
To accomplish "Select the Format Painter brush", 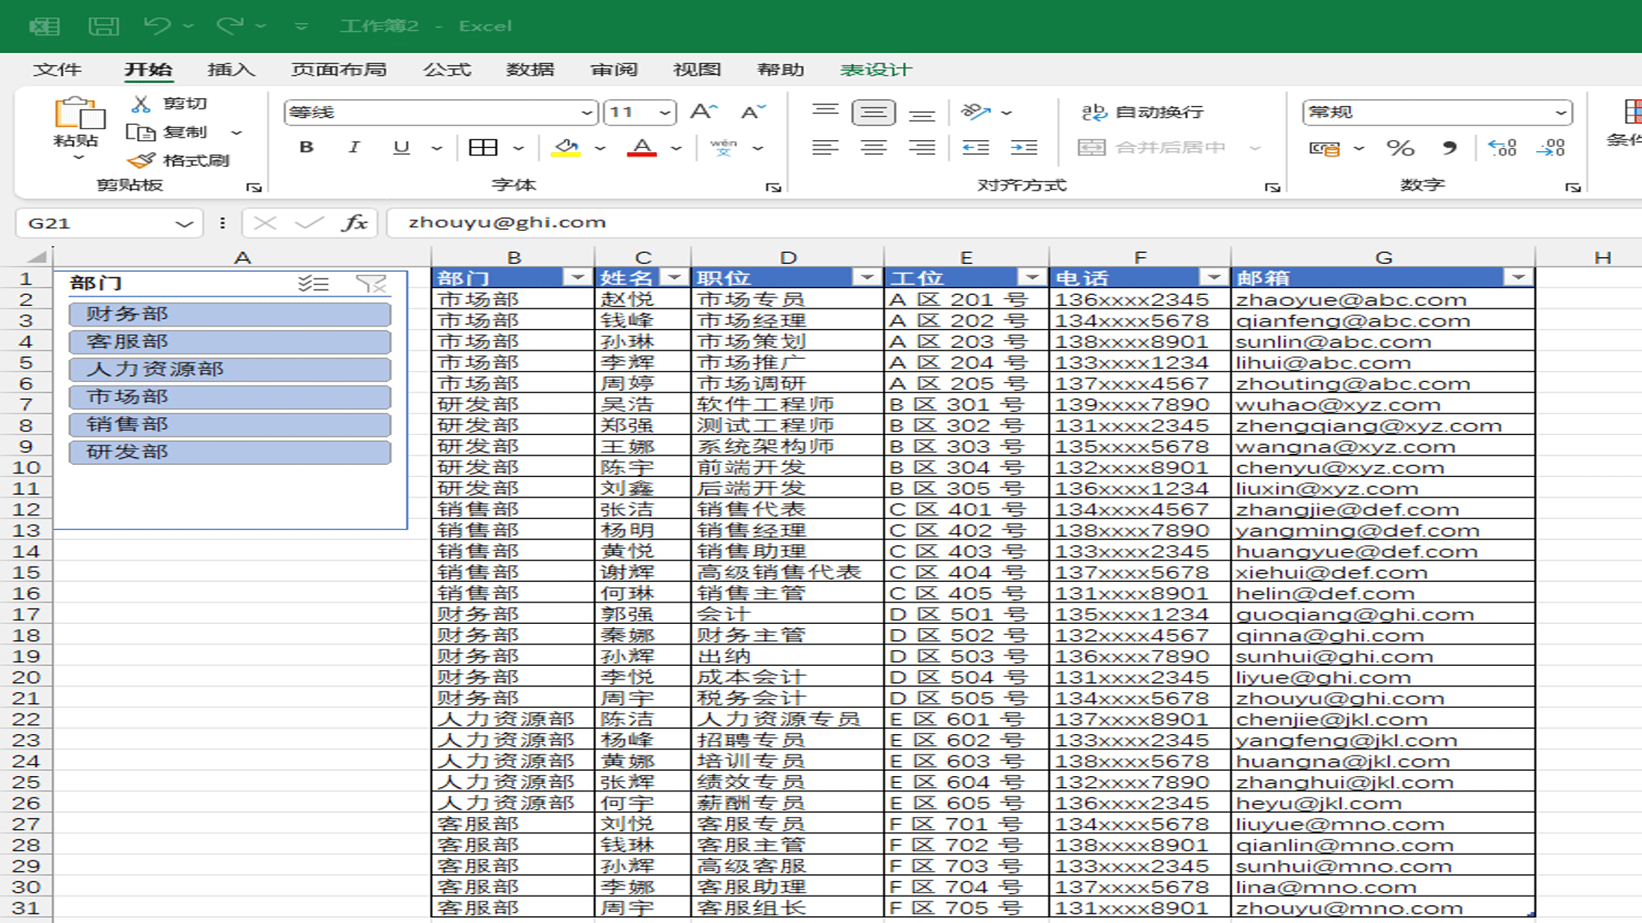I will coord(141,160).
